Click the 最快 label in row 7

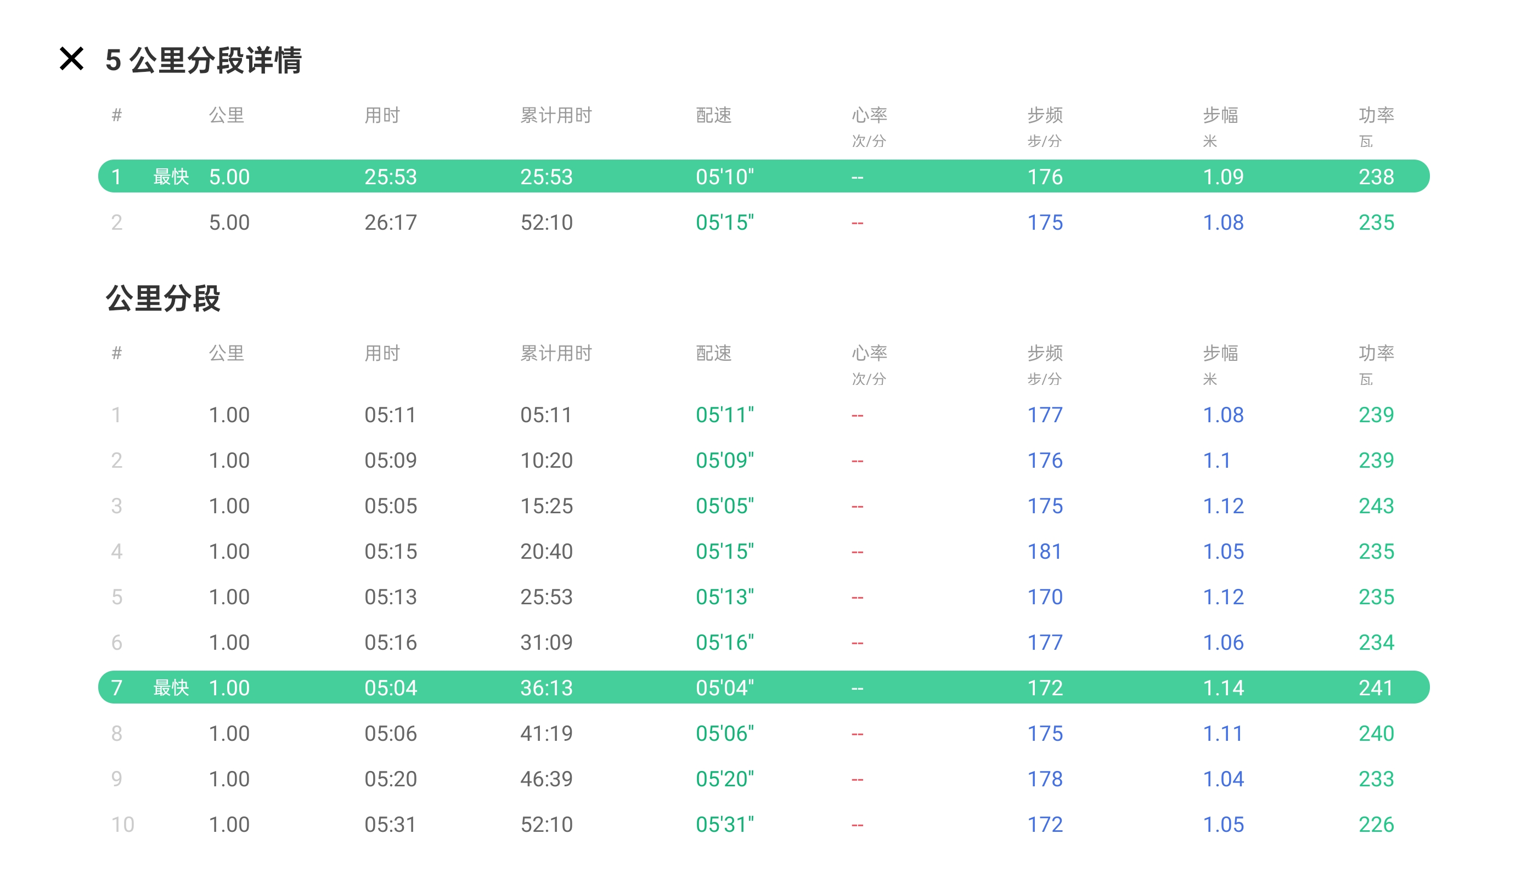(171, 687)
